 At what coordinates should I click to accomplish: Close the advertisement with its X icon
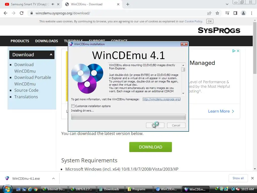click(x=238, y=51)
